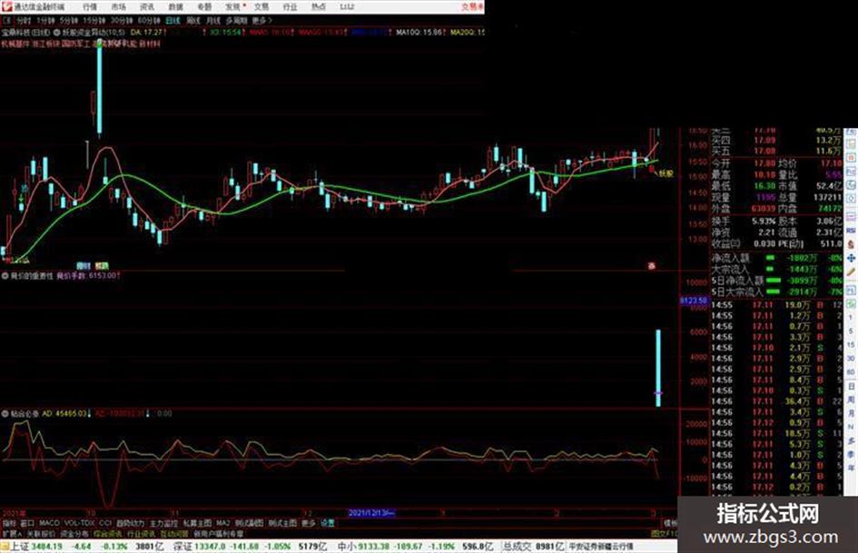Select the 60分钟 period tab
The width and height of the screenshot is (858, 553).
(149, 20)
